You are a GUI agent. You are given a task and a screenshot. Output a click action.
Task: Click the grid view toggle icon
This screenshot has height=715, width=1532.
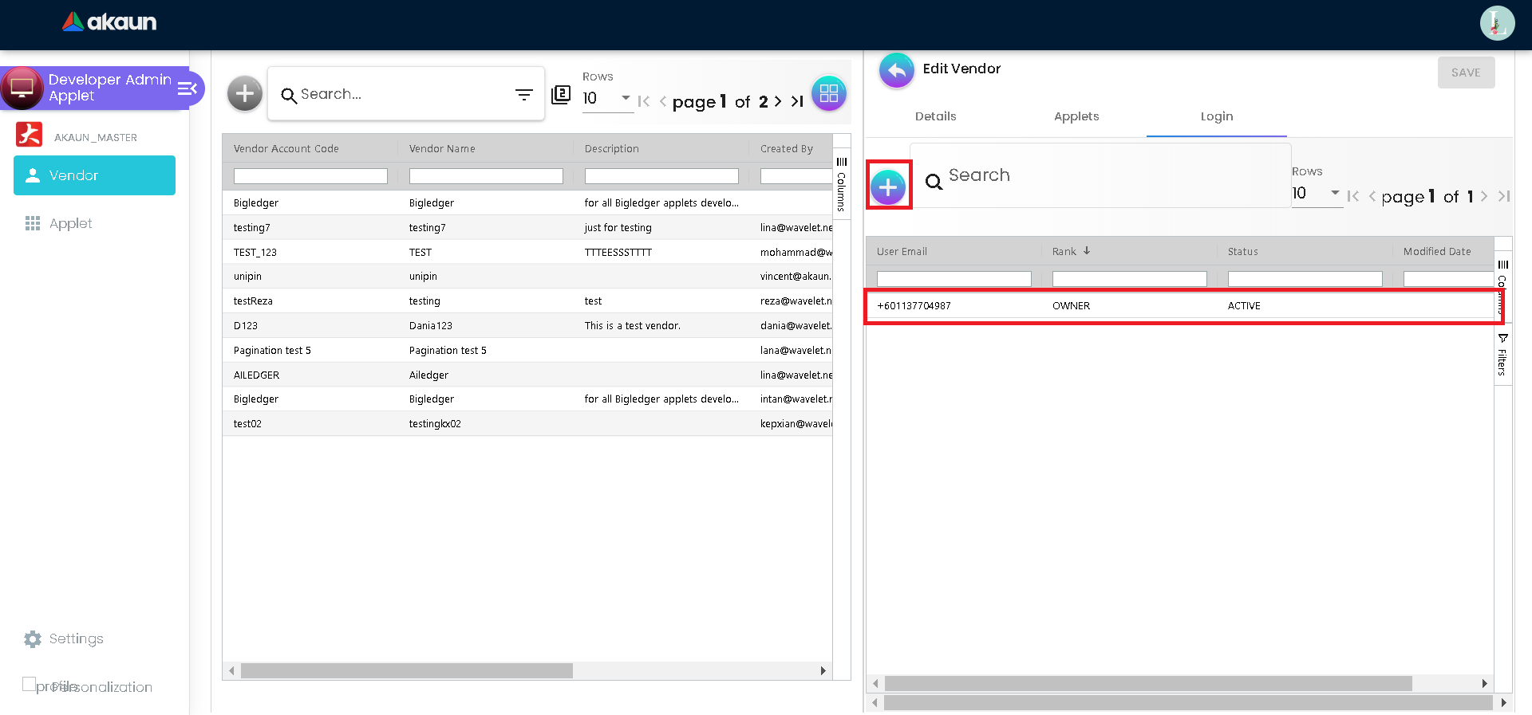(828, 94)
